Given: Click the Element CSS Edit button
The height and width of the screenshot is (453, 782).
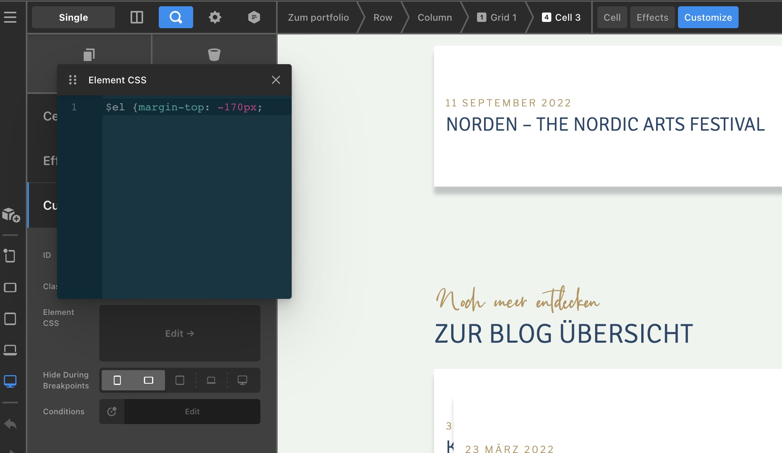Looking at the screenshot, I should click(x=179, y=333).
